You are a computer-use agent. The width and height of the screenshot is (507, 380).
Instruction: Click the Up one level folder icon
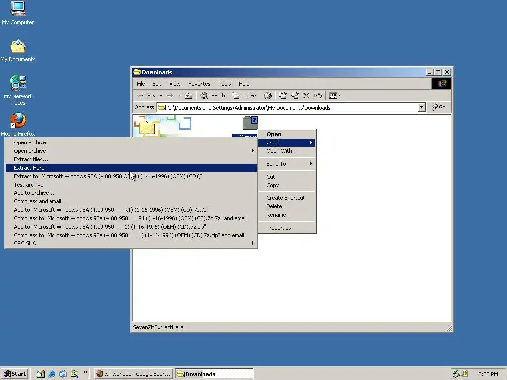point(189,95)
